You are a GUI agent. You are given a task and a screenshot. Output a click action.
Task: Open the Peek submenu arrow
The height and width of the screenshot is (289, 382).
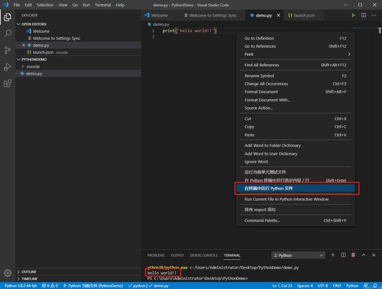349,54
